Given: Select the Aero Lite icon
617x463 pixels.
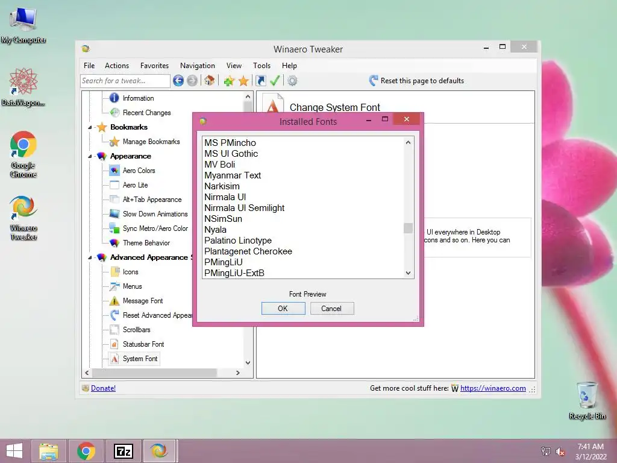Looking at the screenshot, I should pos(114,184).
